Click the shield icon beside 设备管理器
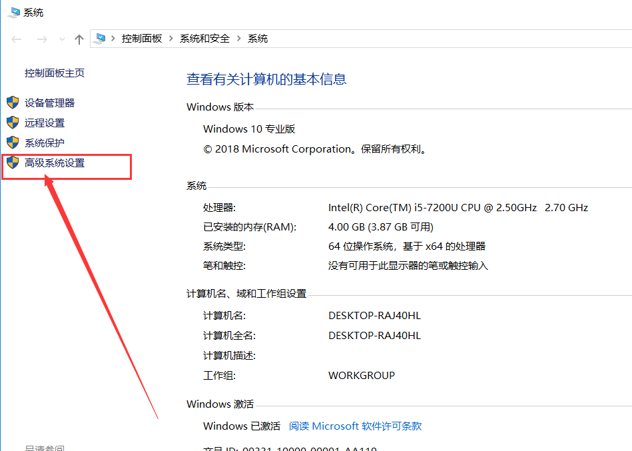 click(13, 103)
